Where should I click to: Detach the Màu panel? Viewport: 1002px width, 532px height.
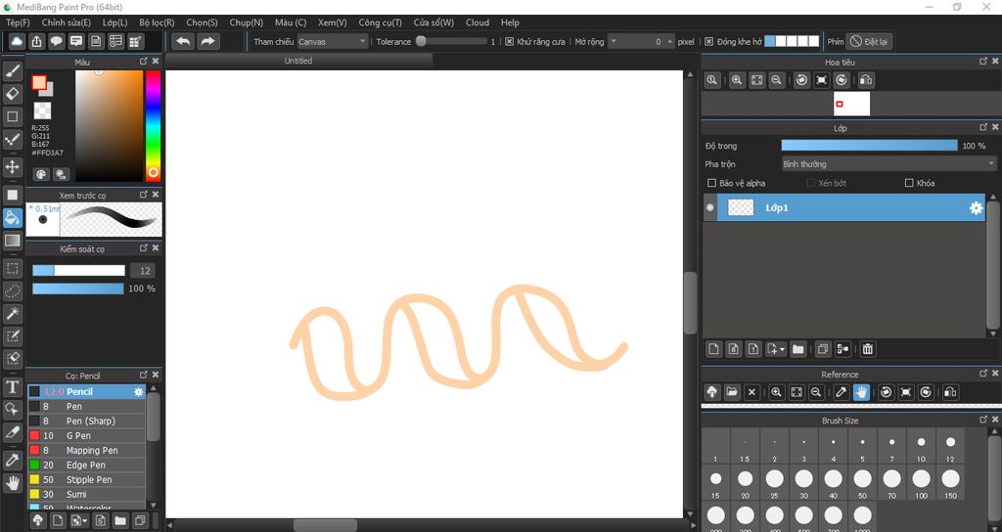144,62
